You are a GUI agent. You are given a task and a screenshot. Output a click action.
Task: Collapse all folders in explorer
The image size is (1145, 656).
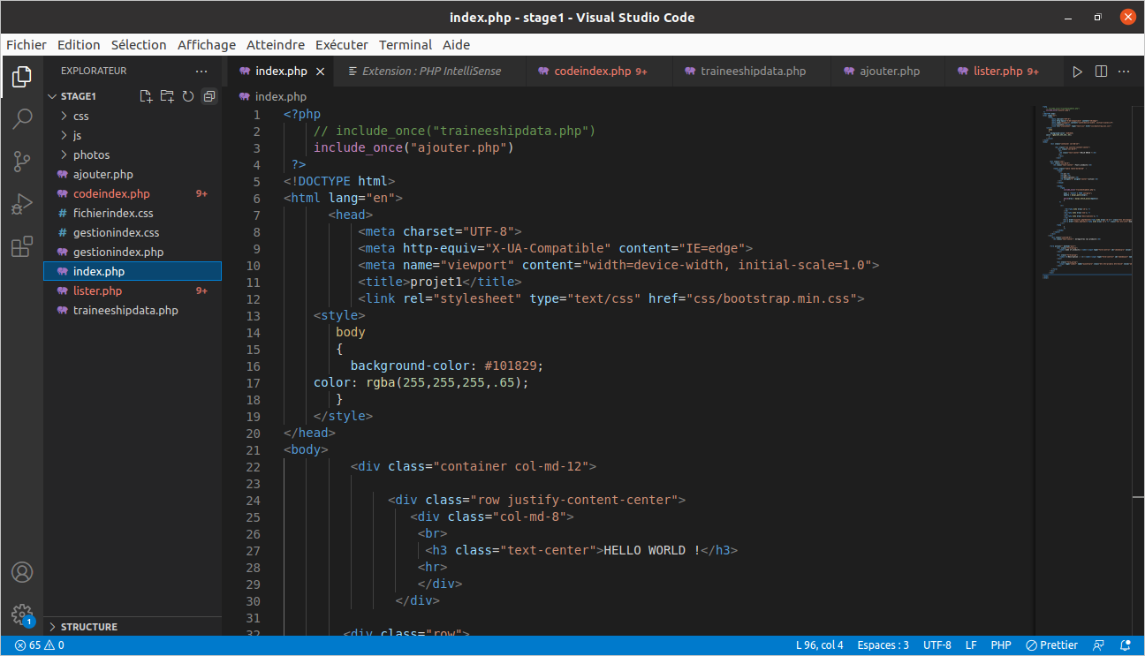coord(209,96)
